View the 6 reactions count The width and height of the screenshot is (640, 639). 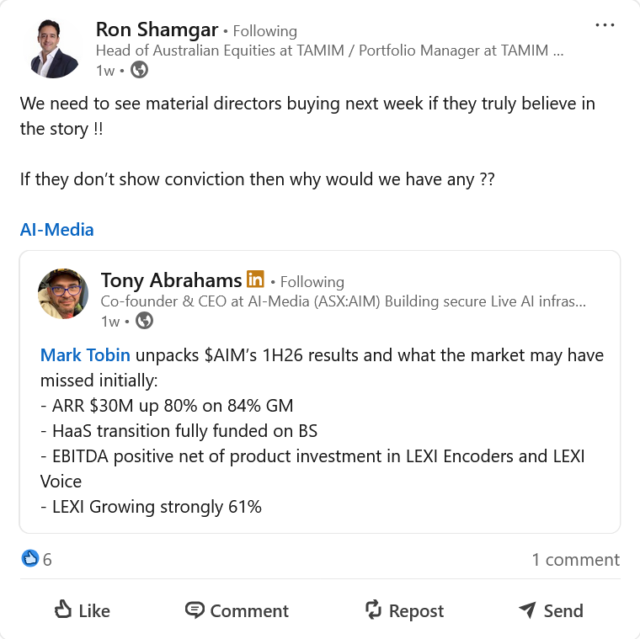click(x=48, y=559)
